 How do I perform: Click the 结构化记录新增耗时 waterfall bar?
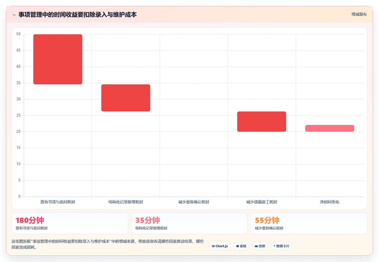(126, 98)
